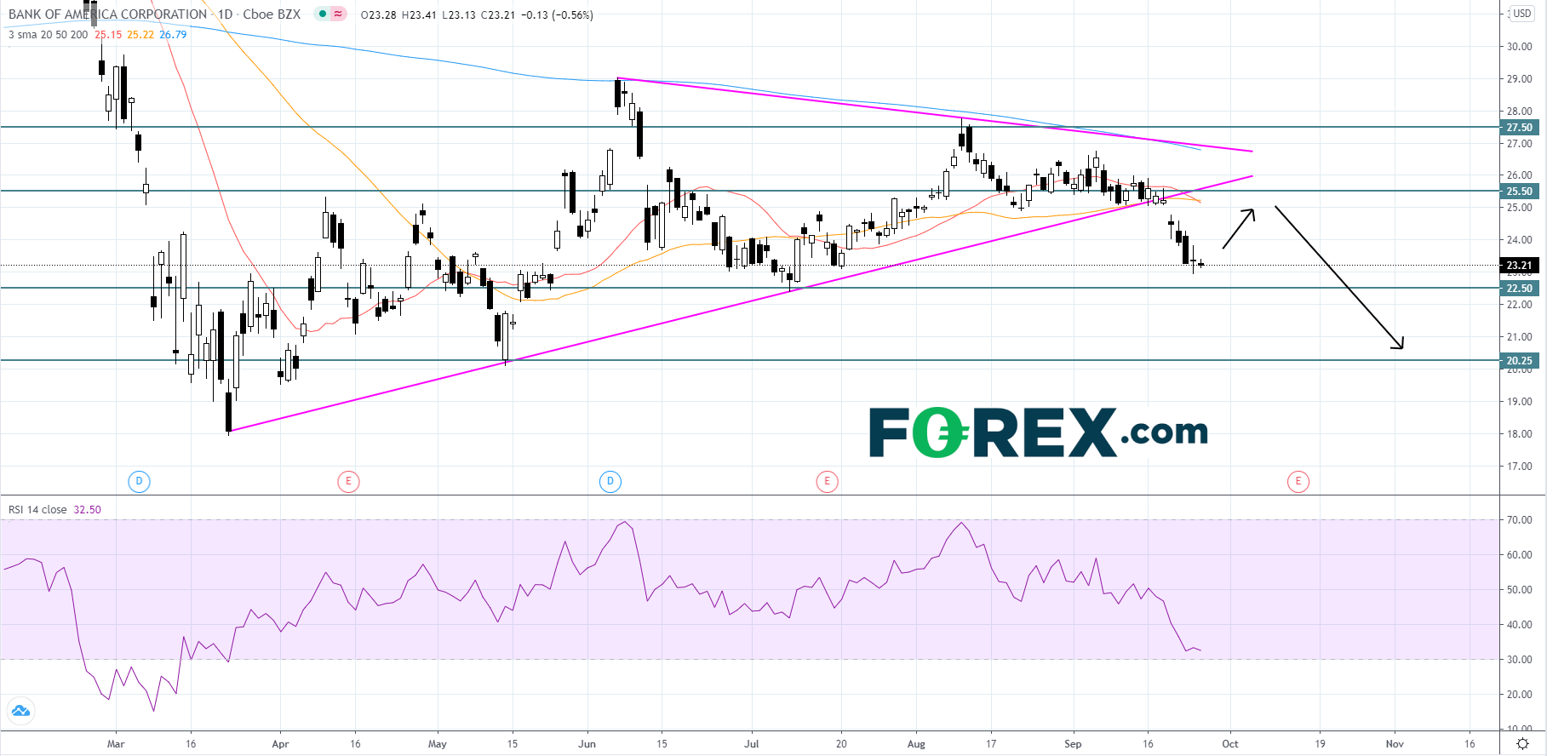
Task: Click the open price O23.28
Action: pyautogui.click(x=378, y=15)
